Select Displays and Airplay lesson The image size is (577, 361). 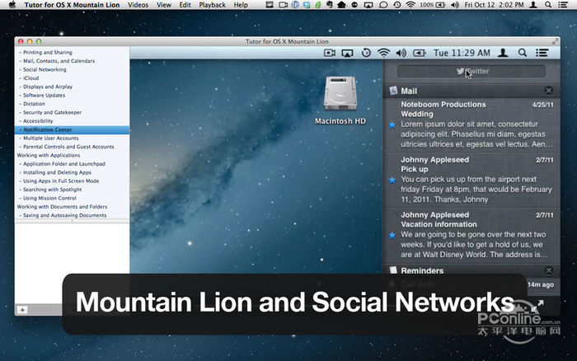[x=48, y=87]
